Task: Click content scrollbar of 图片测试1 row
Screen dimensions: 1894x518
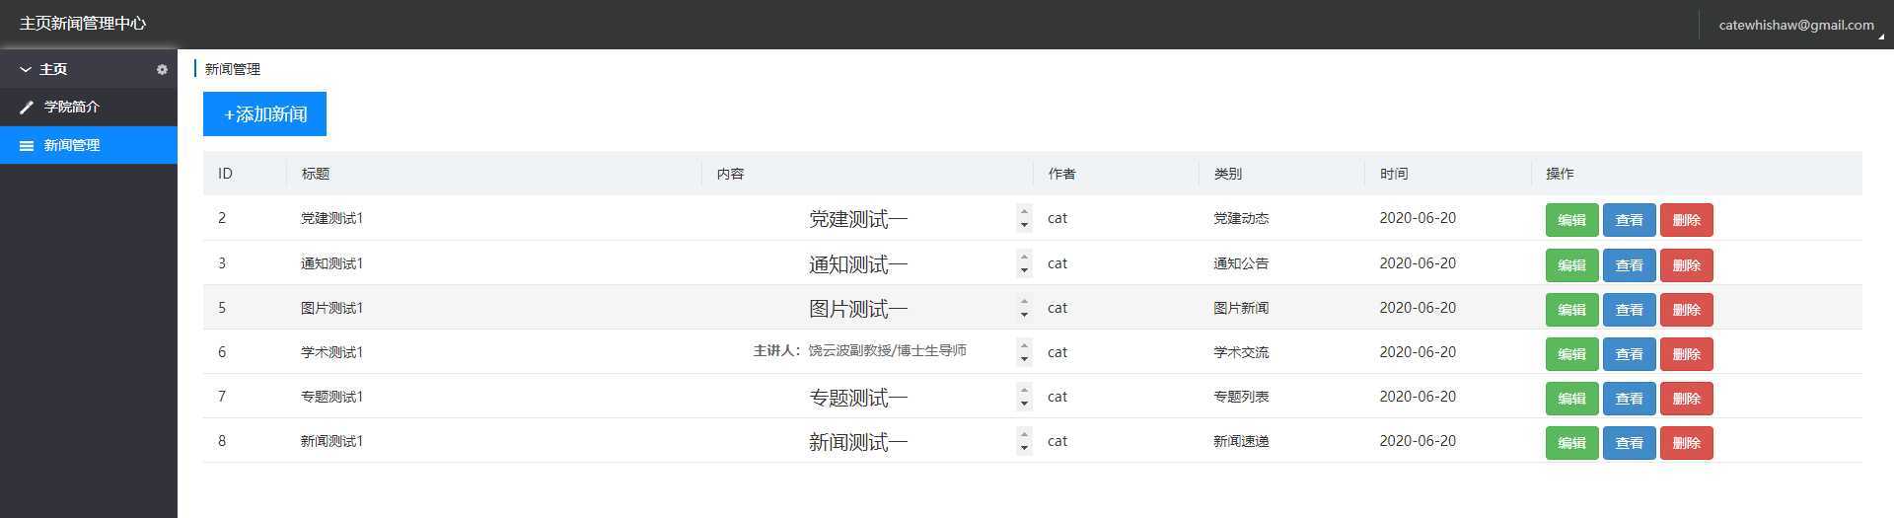Action: tap(1024, 308)
